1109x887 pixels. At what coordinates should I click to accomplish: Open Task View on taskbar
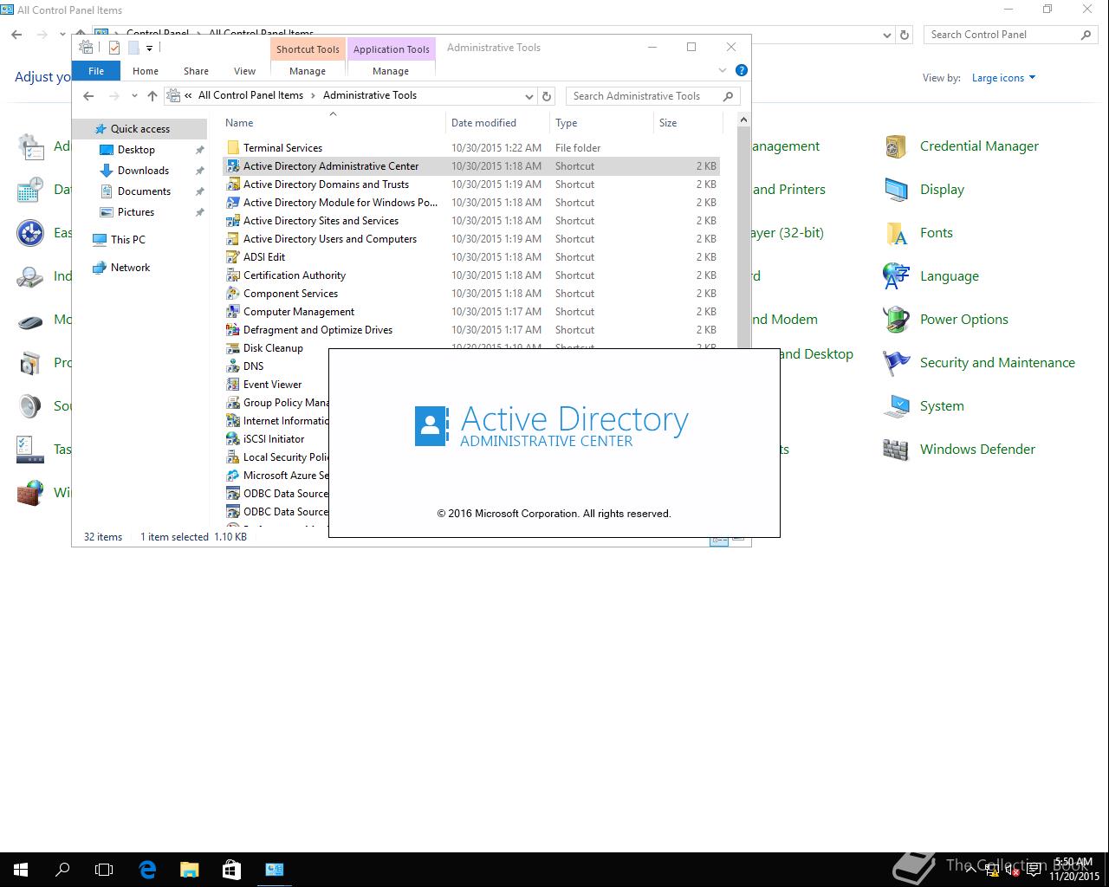pos(104,869)
